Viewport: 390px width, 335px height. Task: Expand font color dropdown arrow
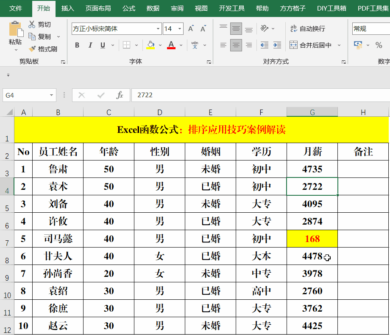pos(181,45)
